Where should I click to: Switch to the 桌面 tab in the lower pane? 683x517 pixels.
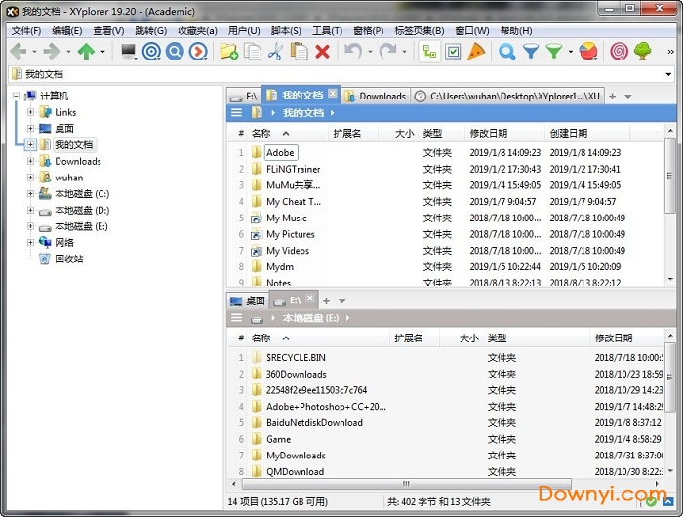point(248,300)
